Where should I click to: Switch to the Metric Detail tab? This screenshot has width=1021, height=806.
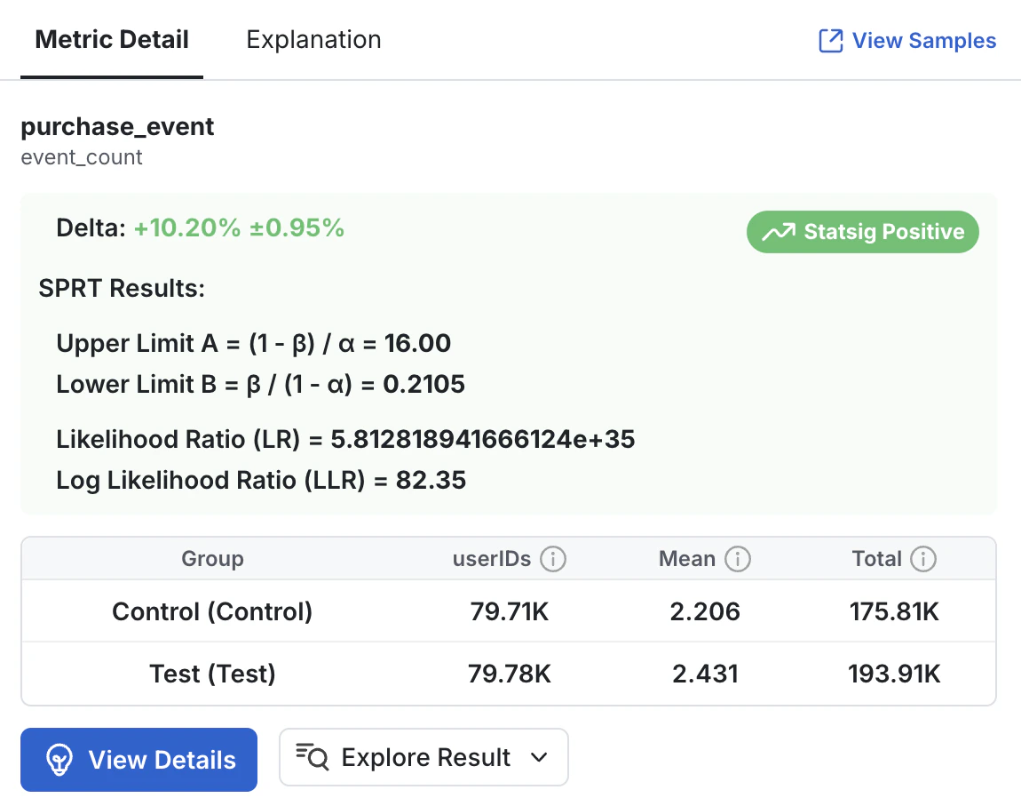(111, 40)
